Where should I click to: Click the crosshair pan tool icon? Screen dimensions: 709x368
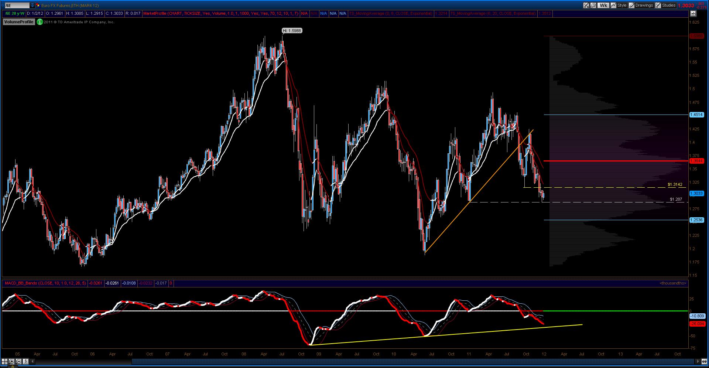(x=4, y=361)
